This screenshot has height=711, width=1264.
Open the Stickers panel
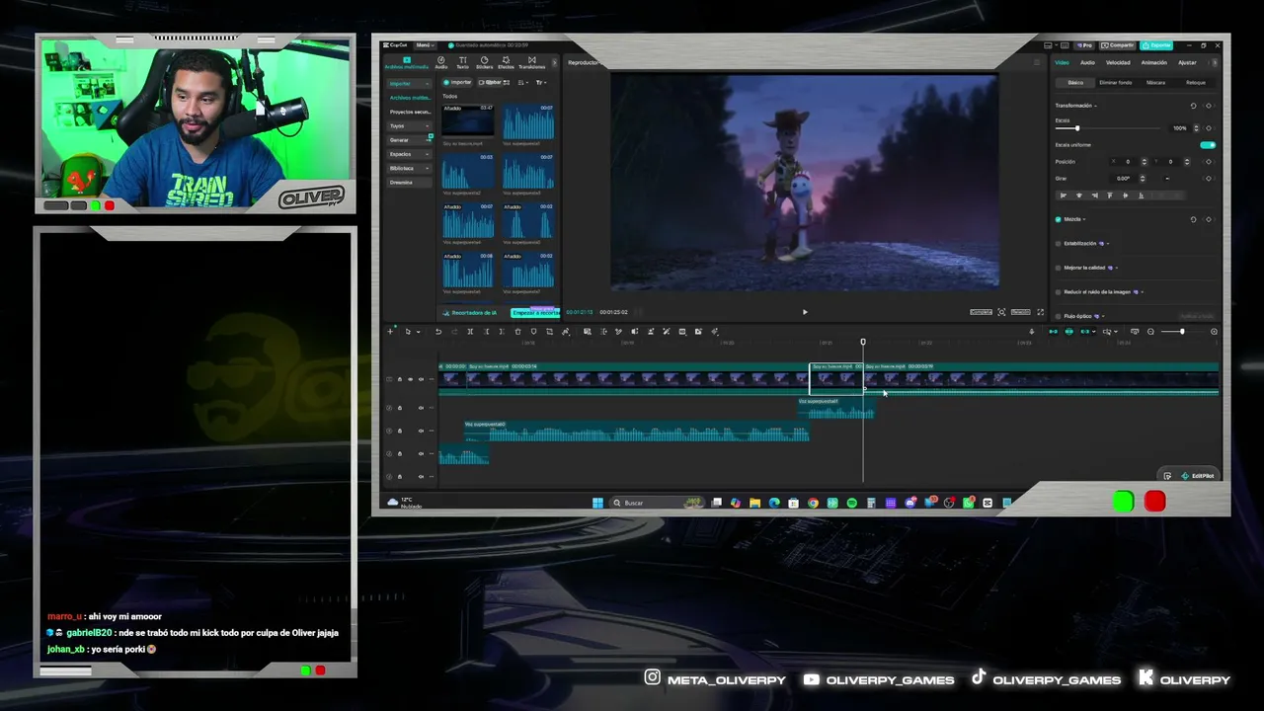tap(484, 62)
